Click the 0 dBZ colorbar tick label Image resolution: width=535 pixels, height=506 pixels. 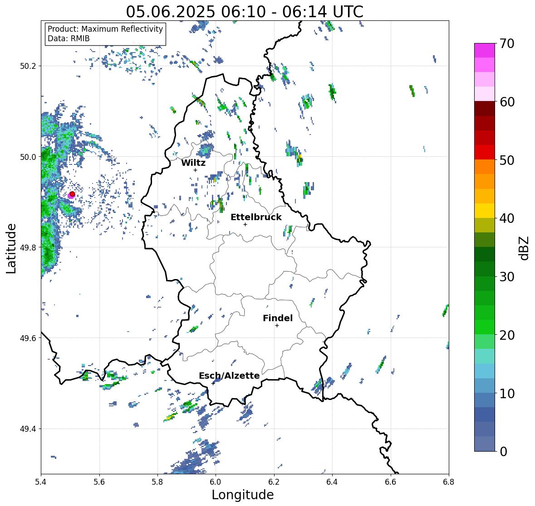[503, 452]
